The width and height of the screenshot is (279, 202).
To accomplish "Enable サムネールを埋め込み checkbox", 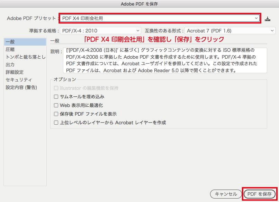I will [x=56, y=97].
